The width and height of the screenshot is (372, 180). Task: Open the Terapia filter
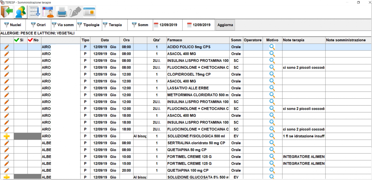click(x=112, y=25)
